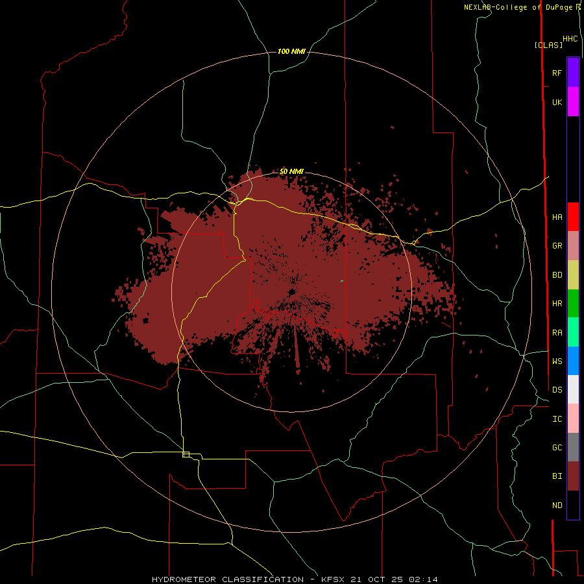Click the 'UK' legend label

[x=557, y=103]
